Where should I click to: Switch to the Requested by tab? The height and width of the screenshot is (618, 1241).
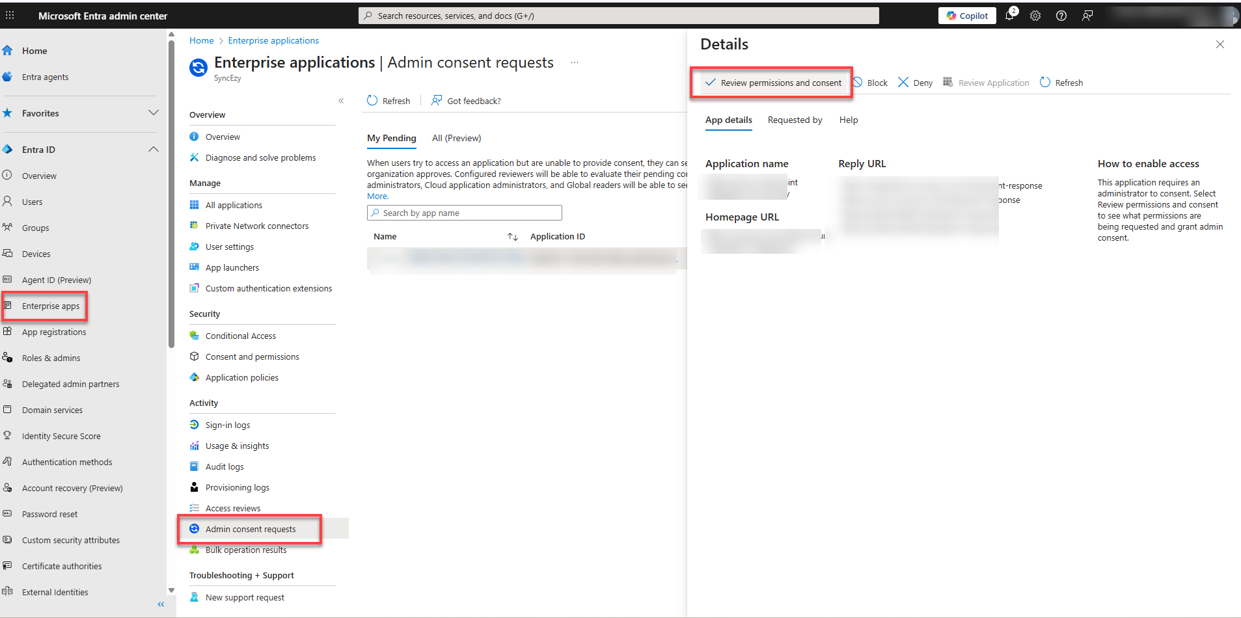795,120
